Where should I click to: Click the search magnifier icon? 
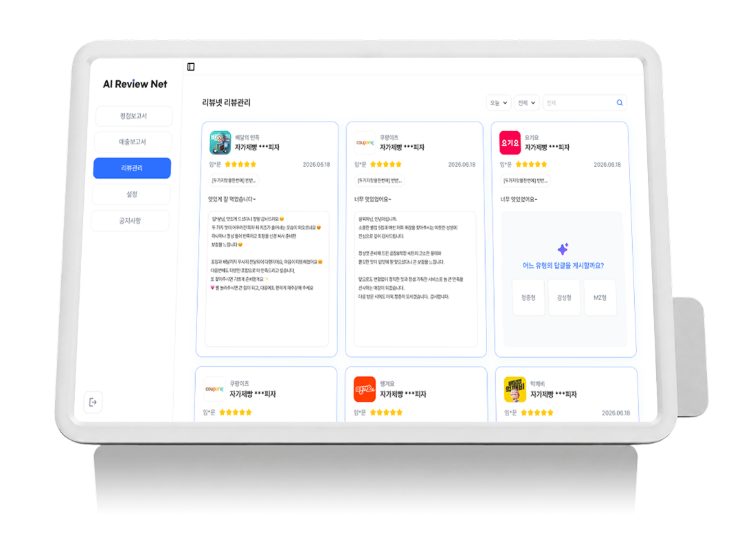coord(620,102)
